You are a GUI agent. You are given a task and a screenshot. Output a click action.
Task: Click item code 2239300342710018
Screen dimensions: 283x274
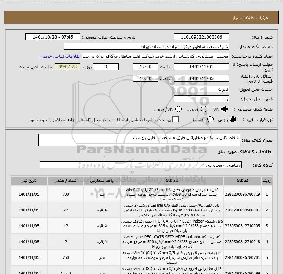tap(243, 242)
